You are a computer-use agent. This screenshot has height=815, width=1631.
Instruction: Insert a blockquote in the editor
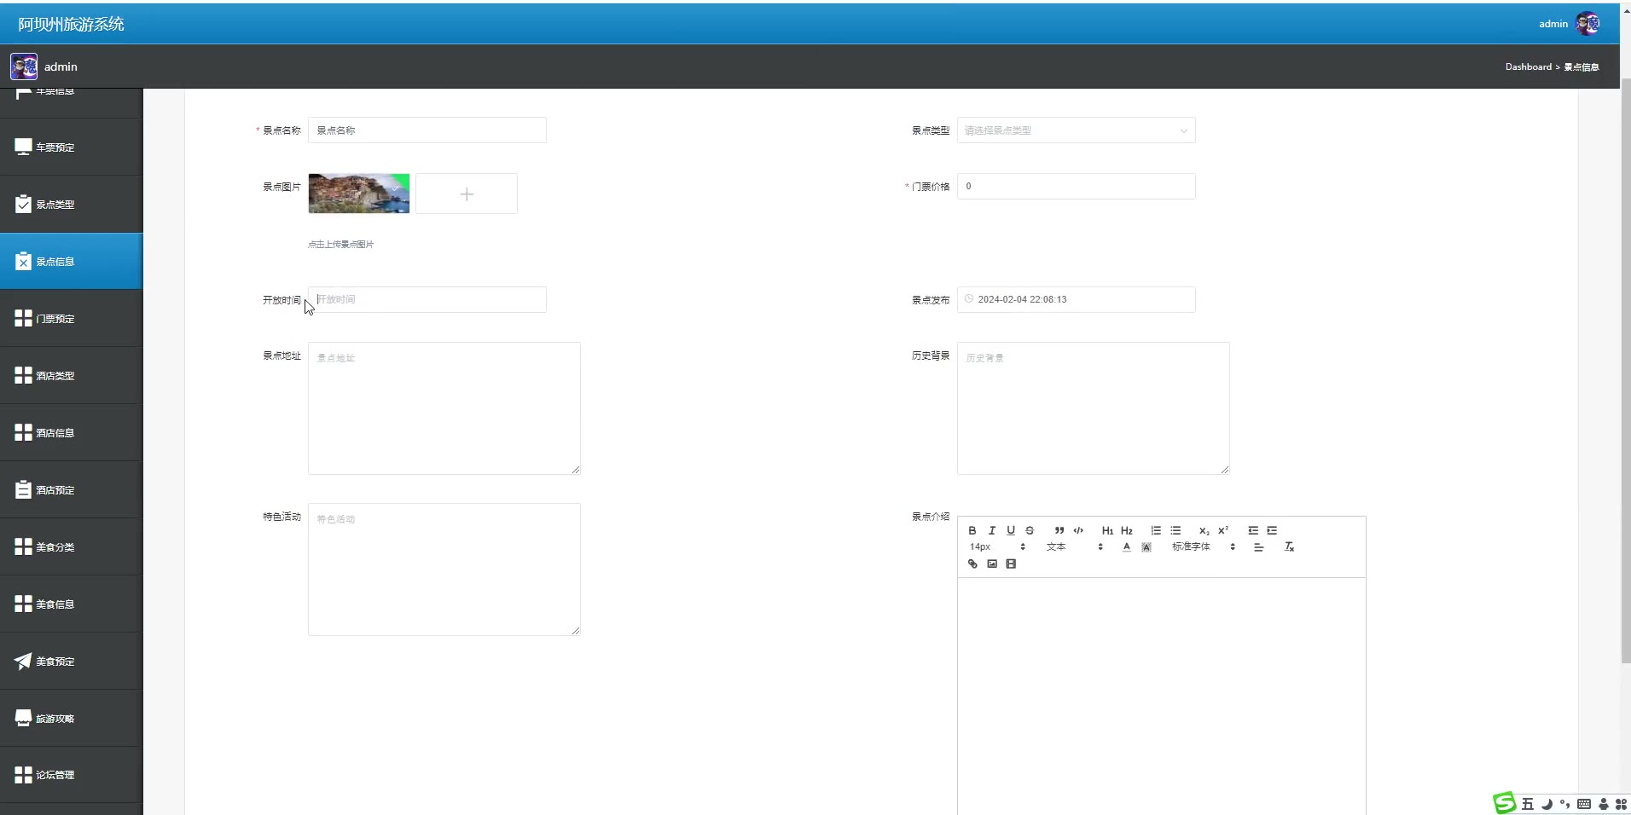(x=1059, y=530)
